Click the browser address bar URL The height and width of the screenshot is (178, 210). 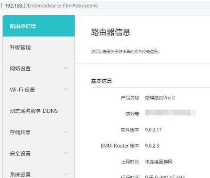[52, 6]
